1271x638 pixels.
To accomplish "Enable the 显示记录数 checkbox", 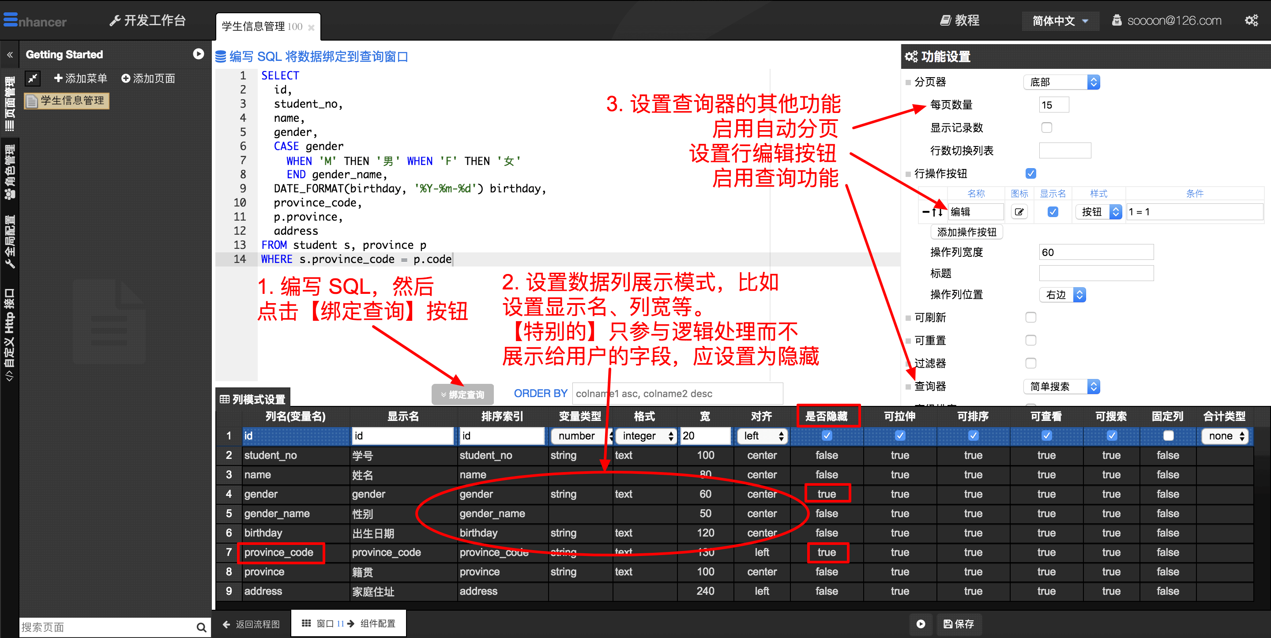I will pos(1046,128).
